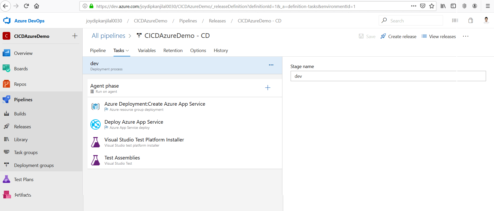Screen dimensions: 494x211
Task: Click joydipkanjilal0030 breadcrumb
Action: point(104,21)
